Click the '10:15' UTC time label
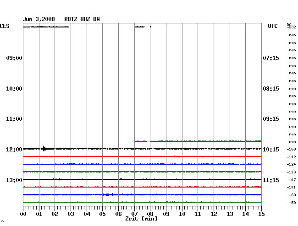 pyautogui.click(x=271, y=150)
